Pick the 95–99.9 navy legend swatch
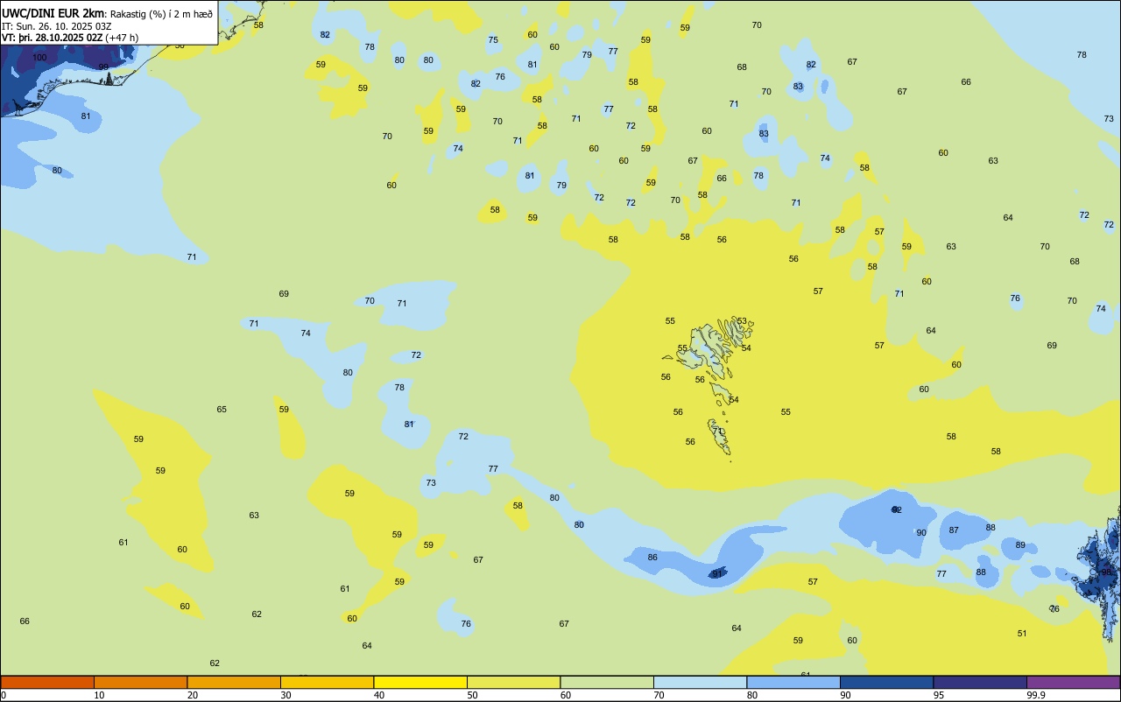Screen dimensions: 1121x702 [x=980, y=682]
